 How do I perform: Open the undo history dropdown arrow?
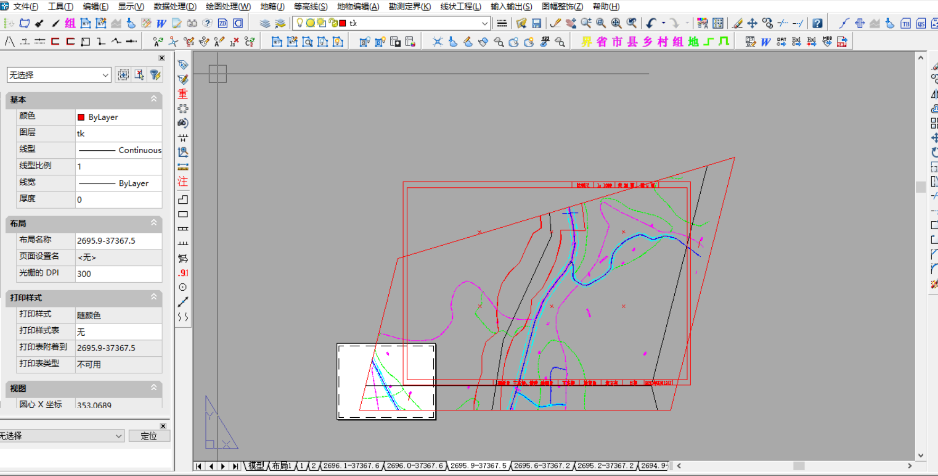[663, 23]
